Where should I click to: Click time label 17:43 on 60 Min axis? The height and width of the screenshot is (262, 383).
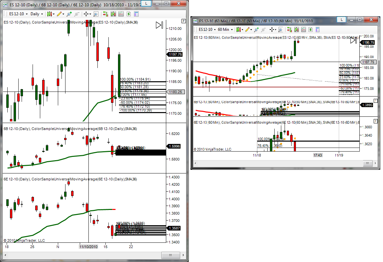click(x=318, y=155)
